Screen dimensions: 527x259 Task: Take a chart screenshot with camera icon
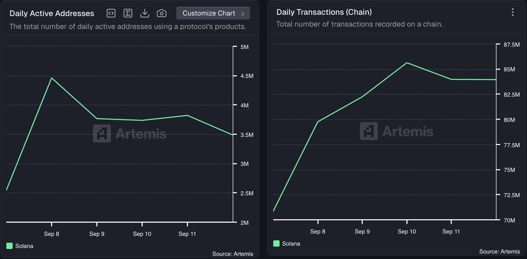(162, 13)
